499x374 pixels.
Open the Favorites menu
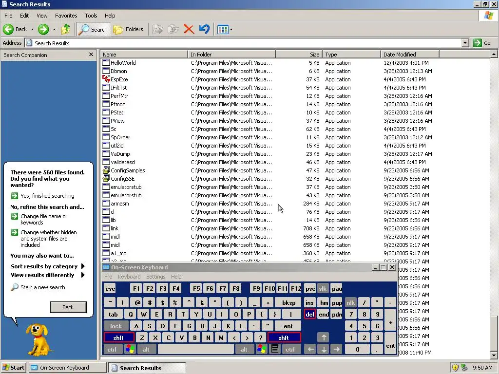click(x=66, y=16)
